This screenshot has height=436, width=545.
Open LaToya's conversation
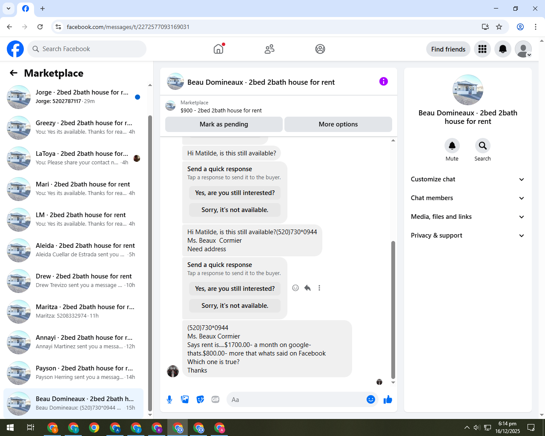pos(73,158)
